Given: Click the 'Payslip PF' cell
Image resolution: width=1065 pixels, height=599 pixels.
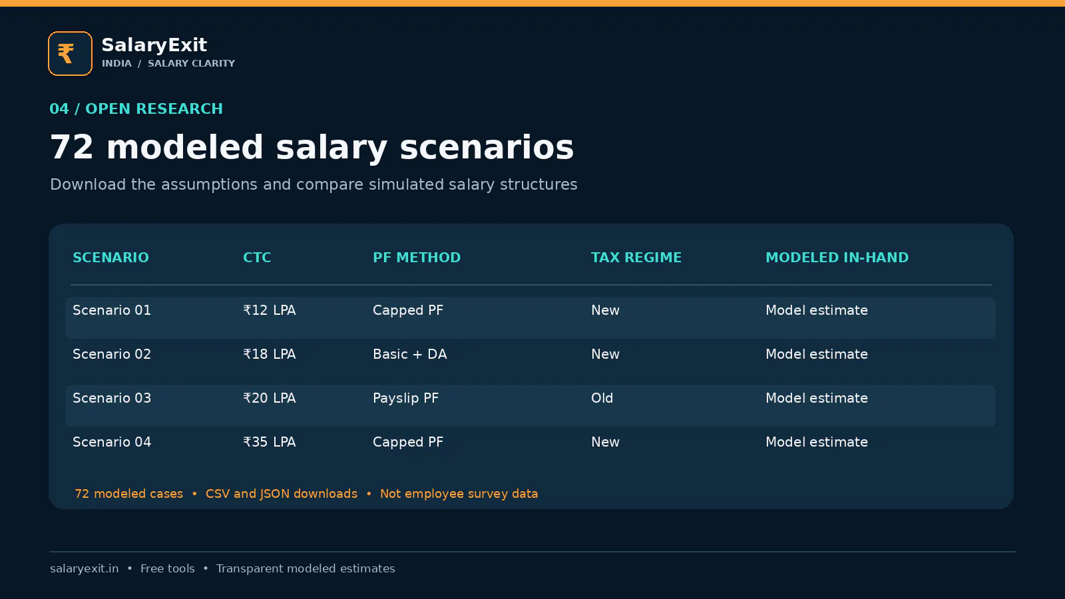Looking at the screenshot, I should pyautogui.click(x=405, y=399).
